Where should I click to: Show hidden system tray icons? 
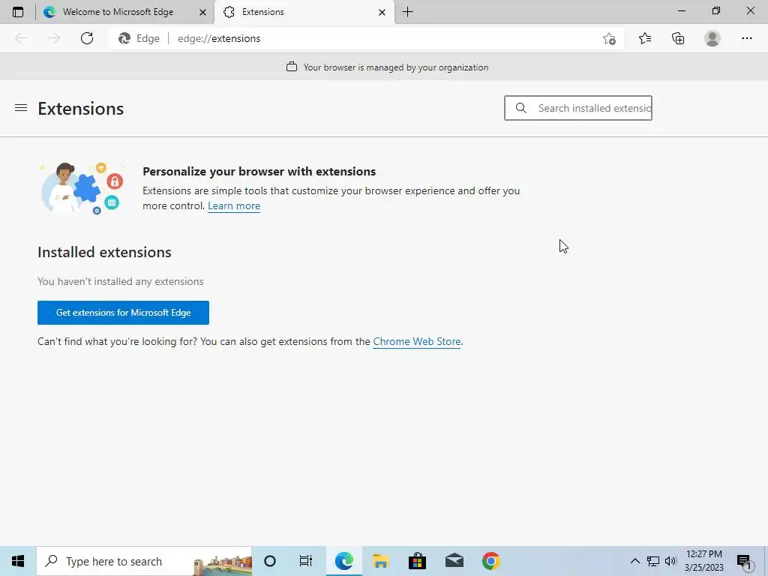click(634, 561)
